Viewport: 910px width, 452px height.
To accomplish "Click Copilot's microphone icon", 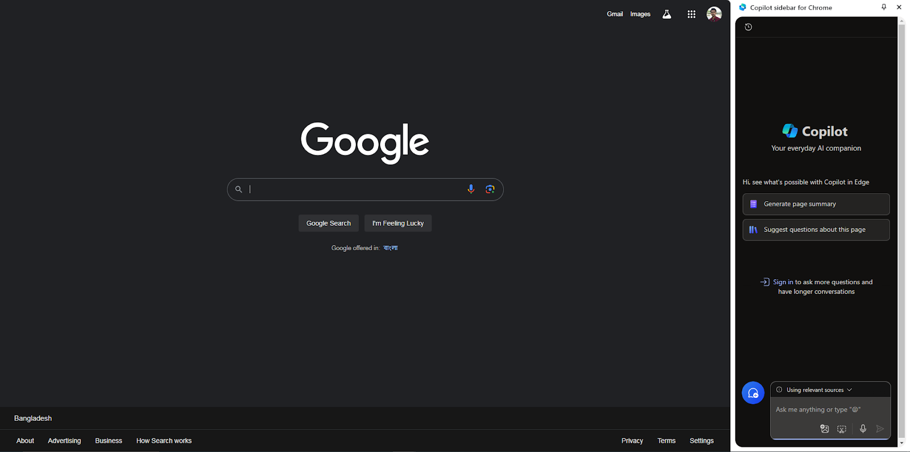I will click(863, 429).
